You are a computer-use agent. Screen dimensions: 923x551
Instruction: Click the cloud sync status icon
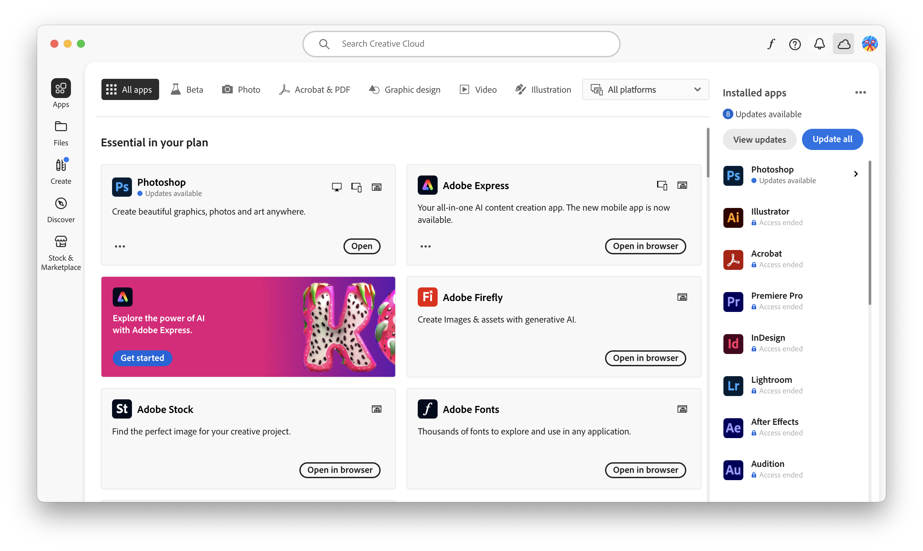point(844,44)
